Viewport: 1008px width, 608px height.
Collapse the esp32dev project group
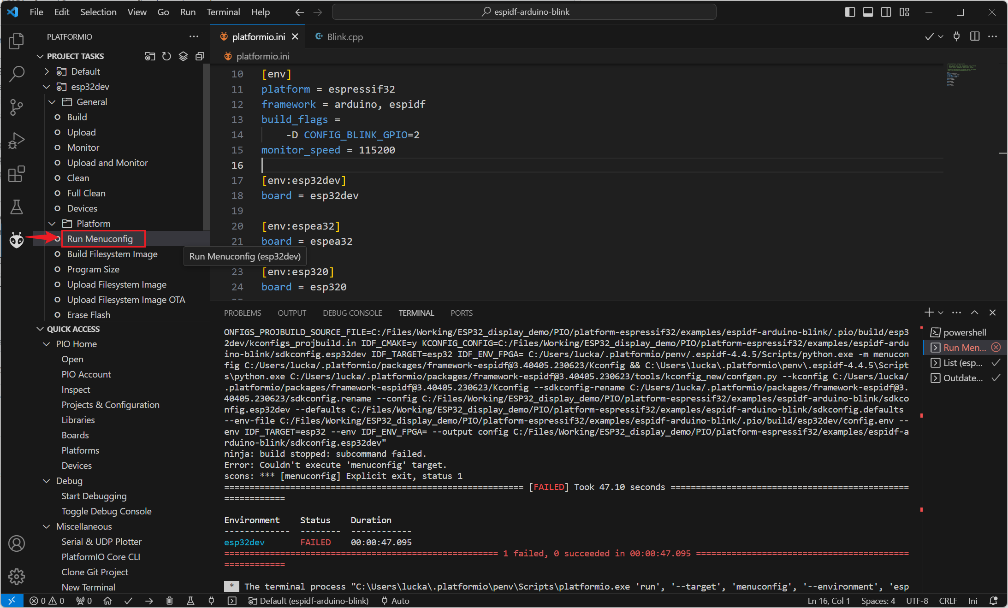(46, 87)
